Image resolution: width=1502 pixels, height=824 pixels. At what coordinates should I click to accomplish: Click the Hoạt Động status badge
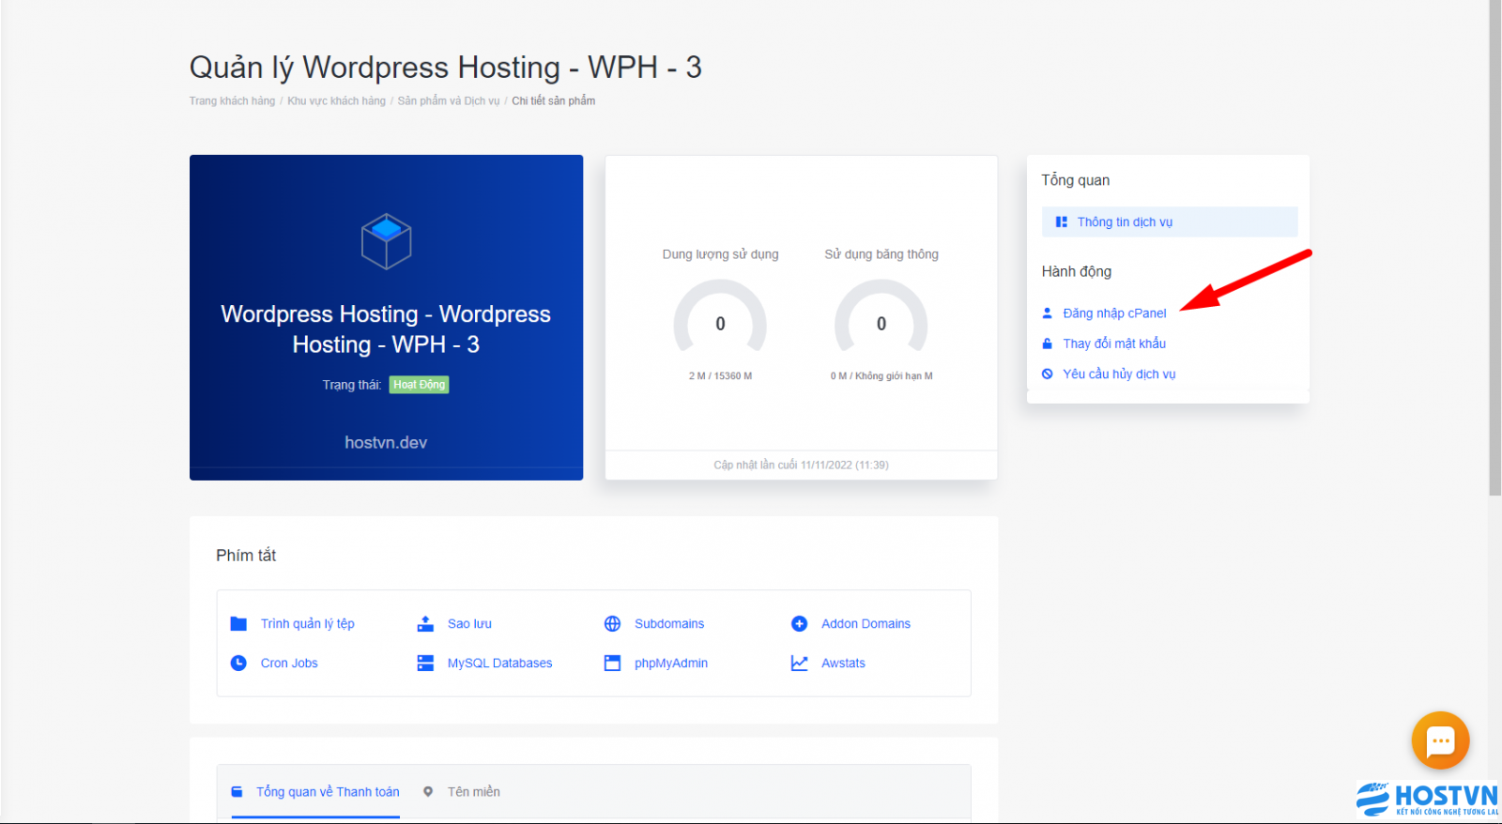click(419, 385)
